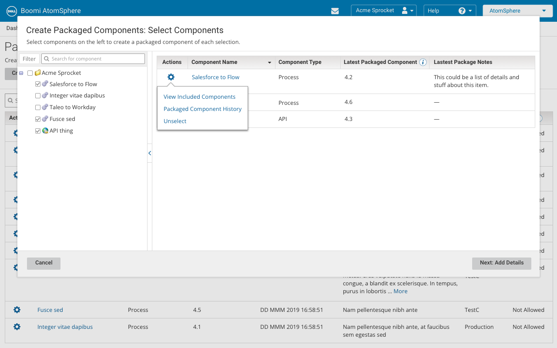Viewport: 557px width, 348px height.
Task: Click the Latest Packaged Component info icon
Action: (x=423, y=62)
